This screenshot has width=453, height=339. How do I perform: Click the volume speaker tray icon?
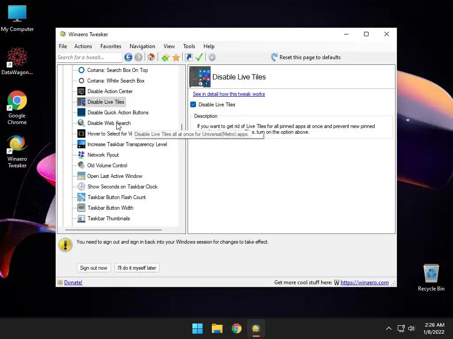click(x=411, y=328)
